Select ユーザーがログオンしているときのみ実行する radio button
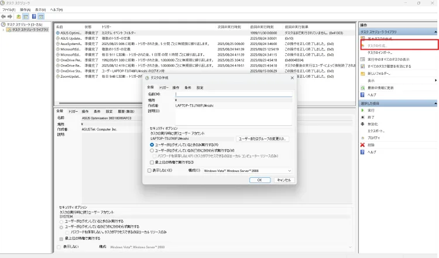This screenshot has width=439, height=258. click(152, 144)
